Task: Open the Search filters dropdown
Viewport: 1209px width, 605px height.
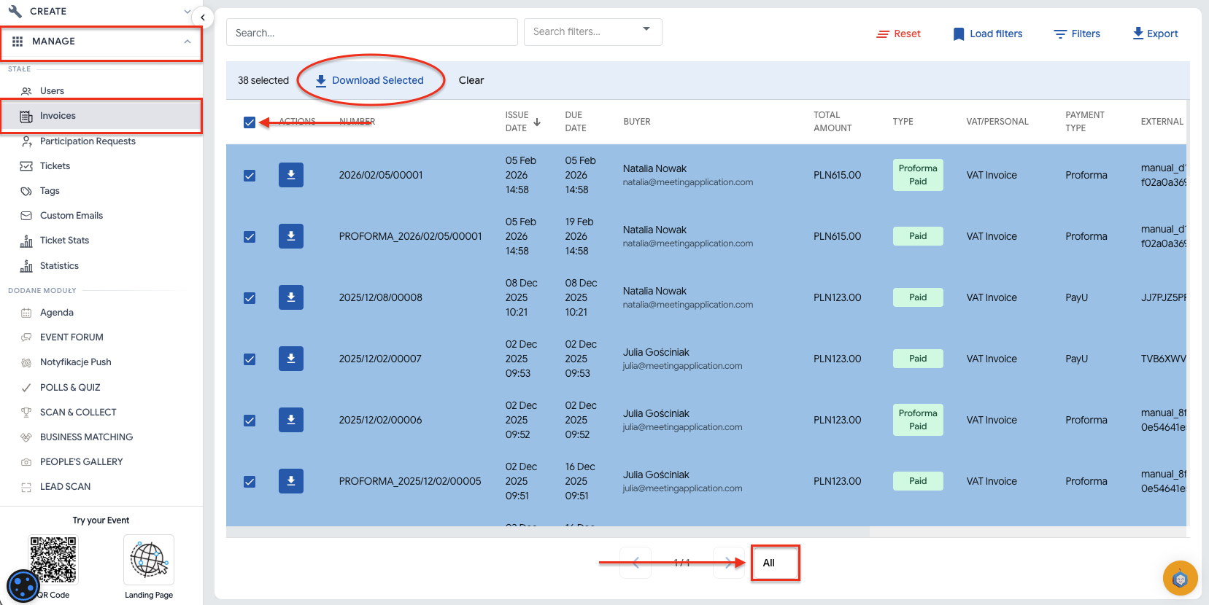Action: 592,32
